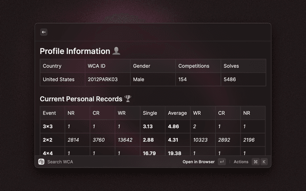
Task: Click the back arrow button
Action: pyautogui.click(x=44, y=32)
